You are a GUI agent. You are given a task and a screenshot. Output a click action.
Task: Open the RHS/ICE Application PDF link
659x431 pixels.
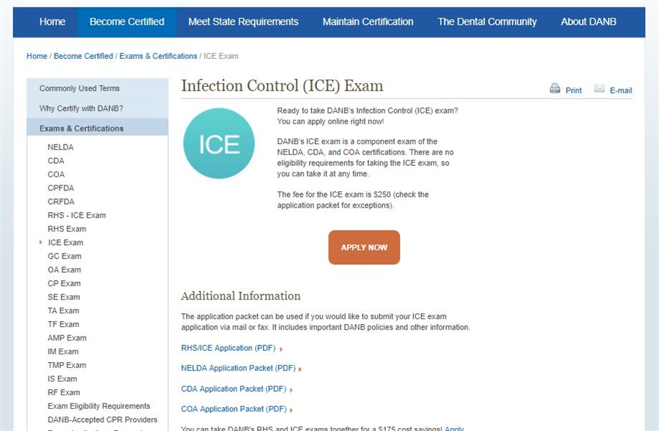pyautogui.click(x=229, y=348)
